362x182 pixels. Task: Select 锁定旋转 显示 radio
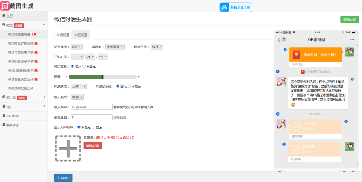(72, 66)
